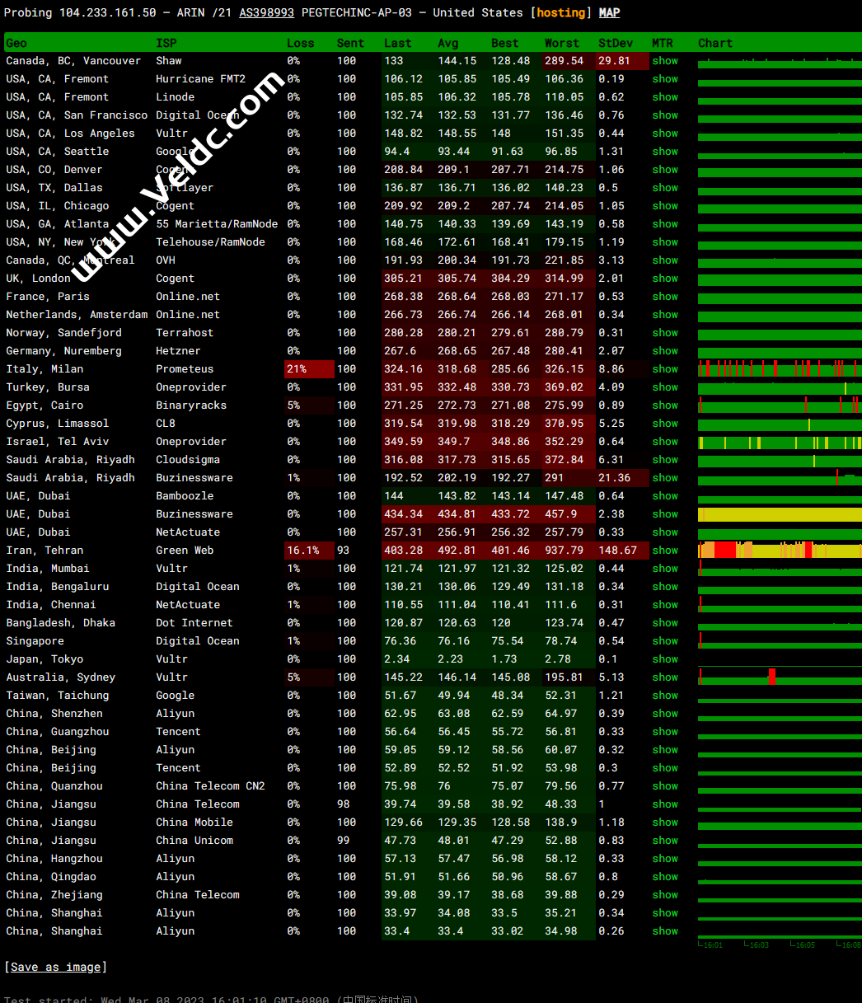Open the AS398993 link in the header
This screenshot has height=1003, width=862.
point(266,12)
